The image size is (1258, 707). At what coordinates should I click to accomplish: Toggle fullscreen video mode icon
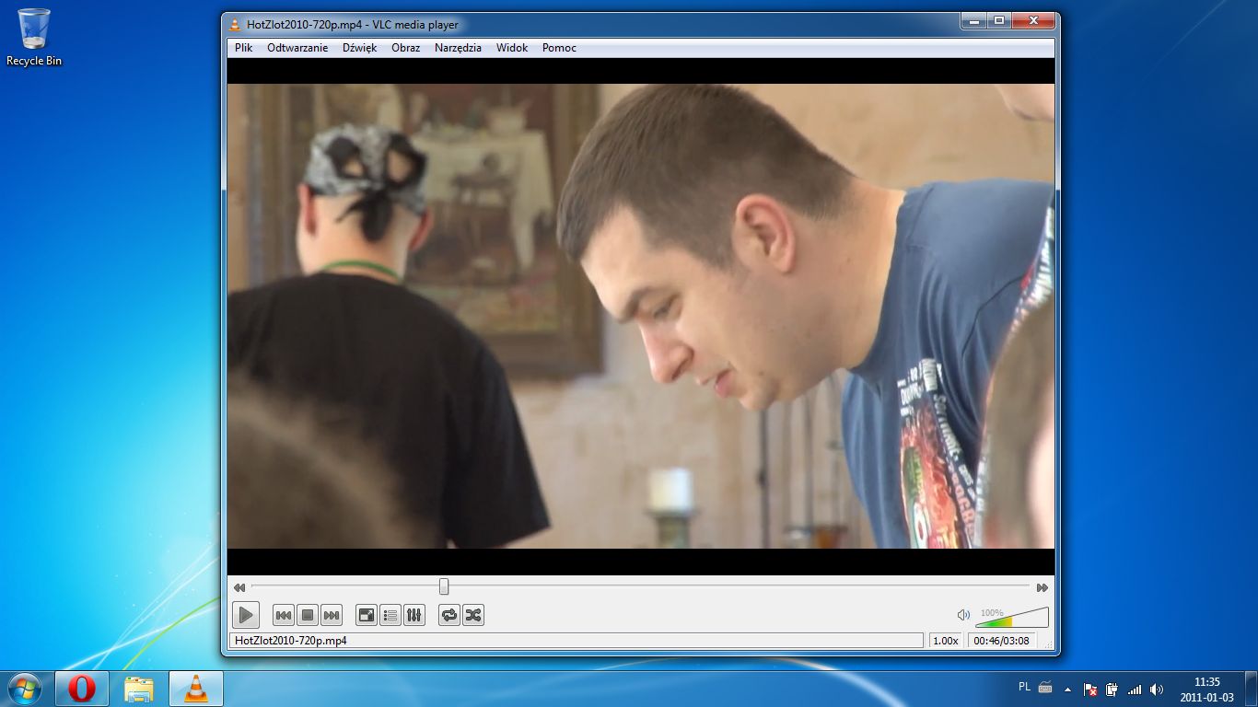tap(367, 615)
